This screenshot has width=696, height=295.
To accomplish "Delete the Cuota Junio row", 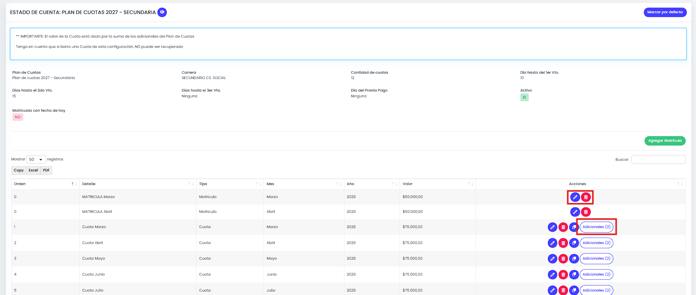I will click(563, 274).
